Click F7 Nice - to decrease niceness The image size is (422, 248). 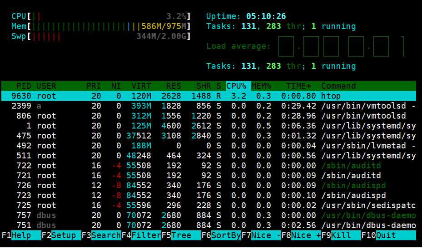(261, 235)
